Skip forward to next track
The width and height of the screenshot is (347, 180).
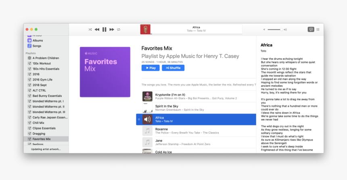point(112,29)
